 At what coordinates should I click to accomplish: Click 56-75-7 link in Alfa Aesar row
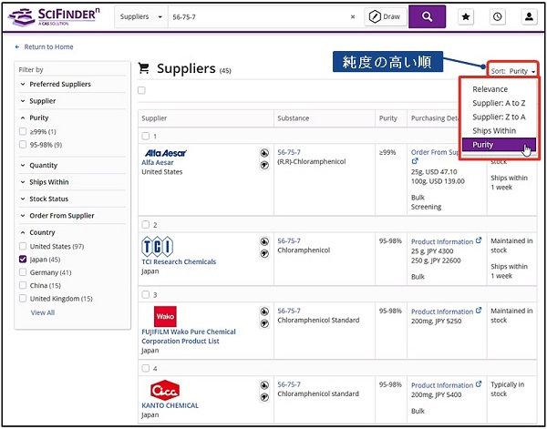289,152
